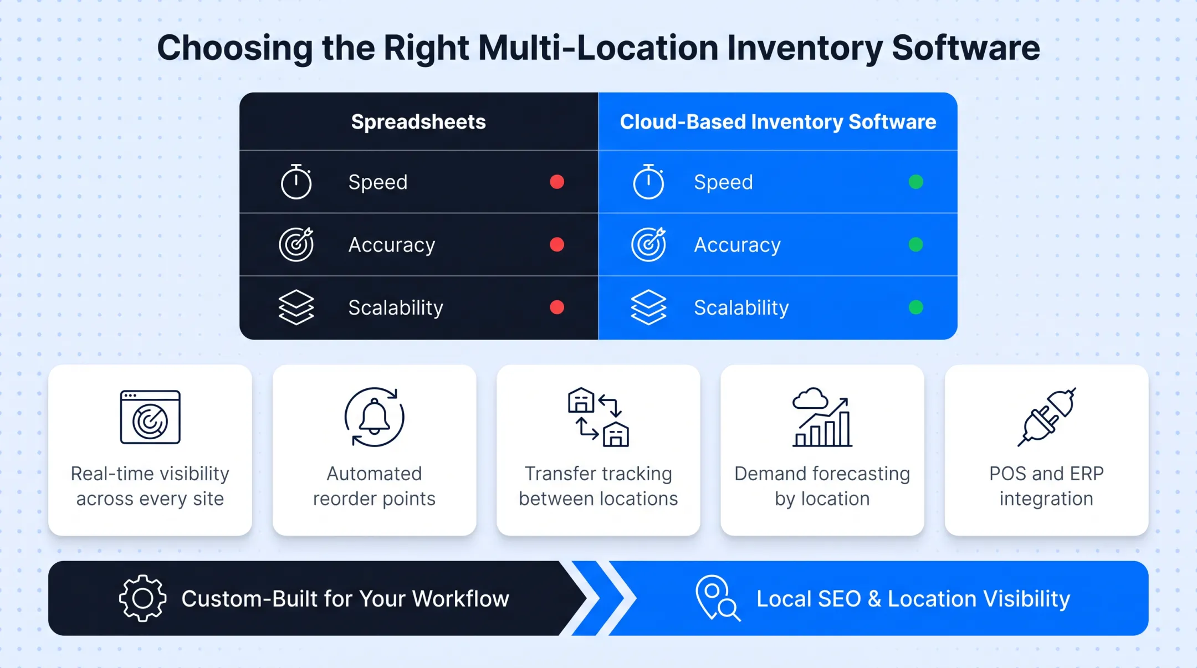Click the layers icon in Spreadsheets Scalability row
Image resolution: width=1197 pixels, height=668 pixels.
point(296,307)
